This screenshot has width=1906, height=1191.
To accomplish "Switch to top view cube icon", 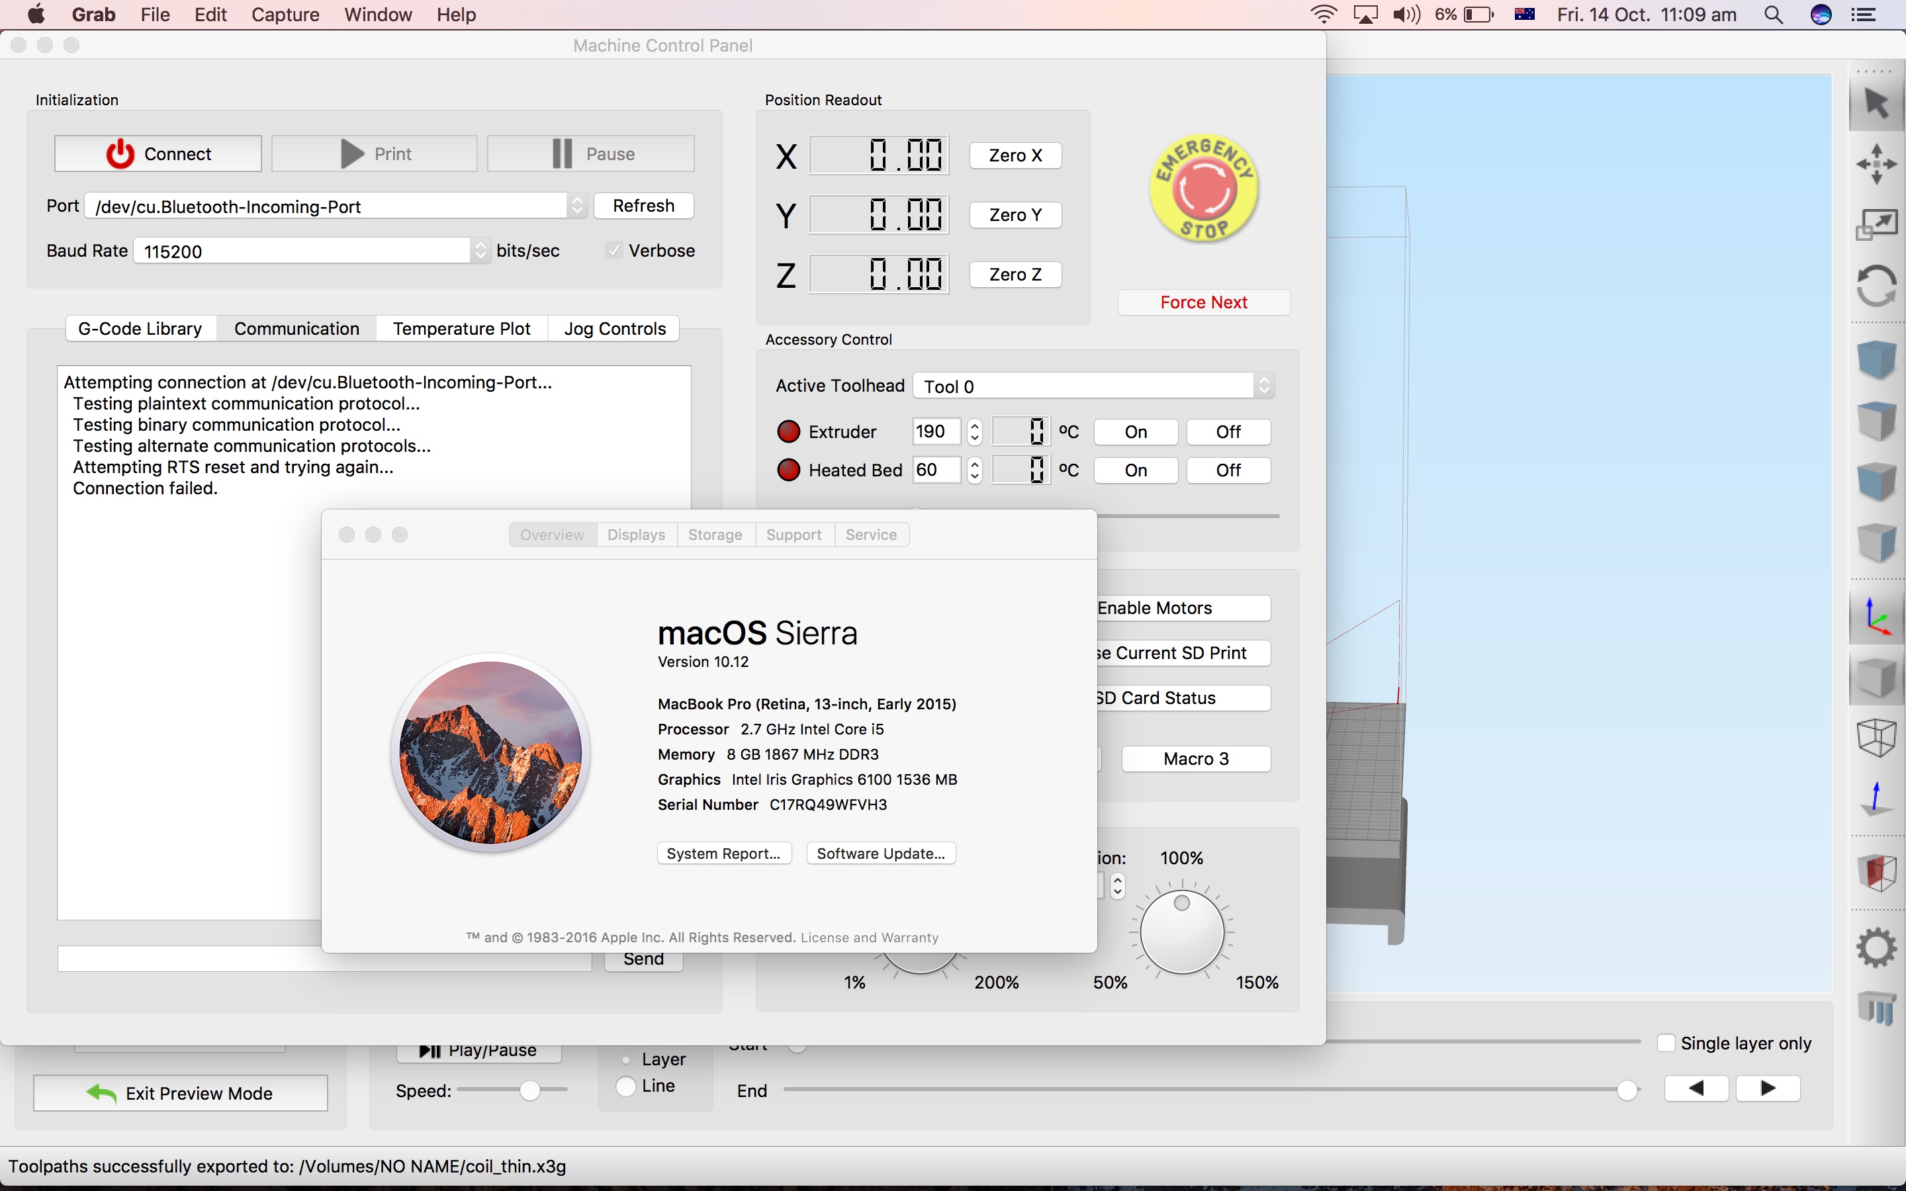I will (x=1877, y=420).
